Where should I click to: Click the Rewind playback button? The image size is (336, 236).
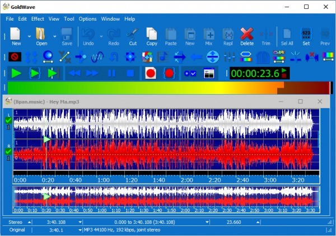click(74, 73)
